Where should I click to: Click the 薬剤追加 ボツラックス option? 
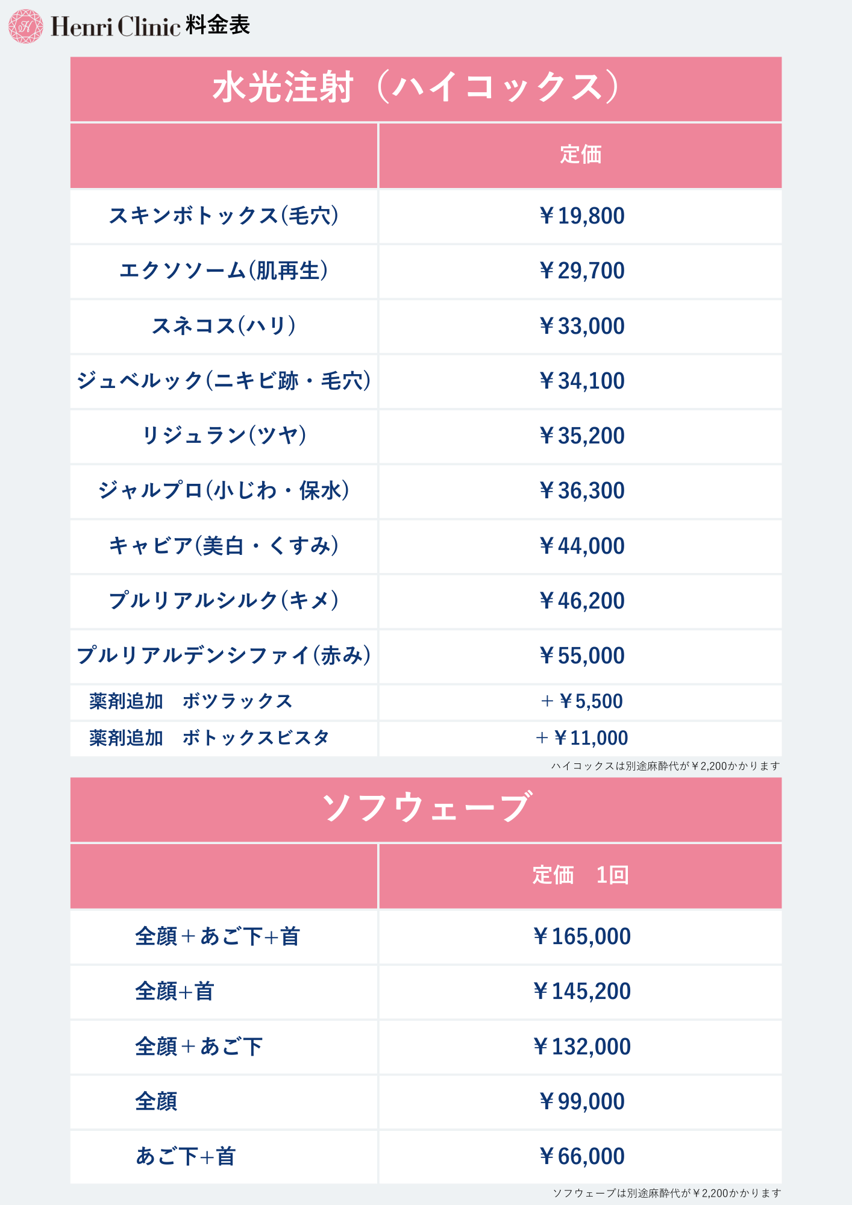point(191,701)
